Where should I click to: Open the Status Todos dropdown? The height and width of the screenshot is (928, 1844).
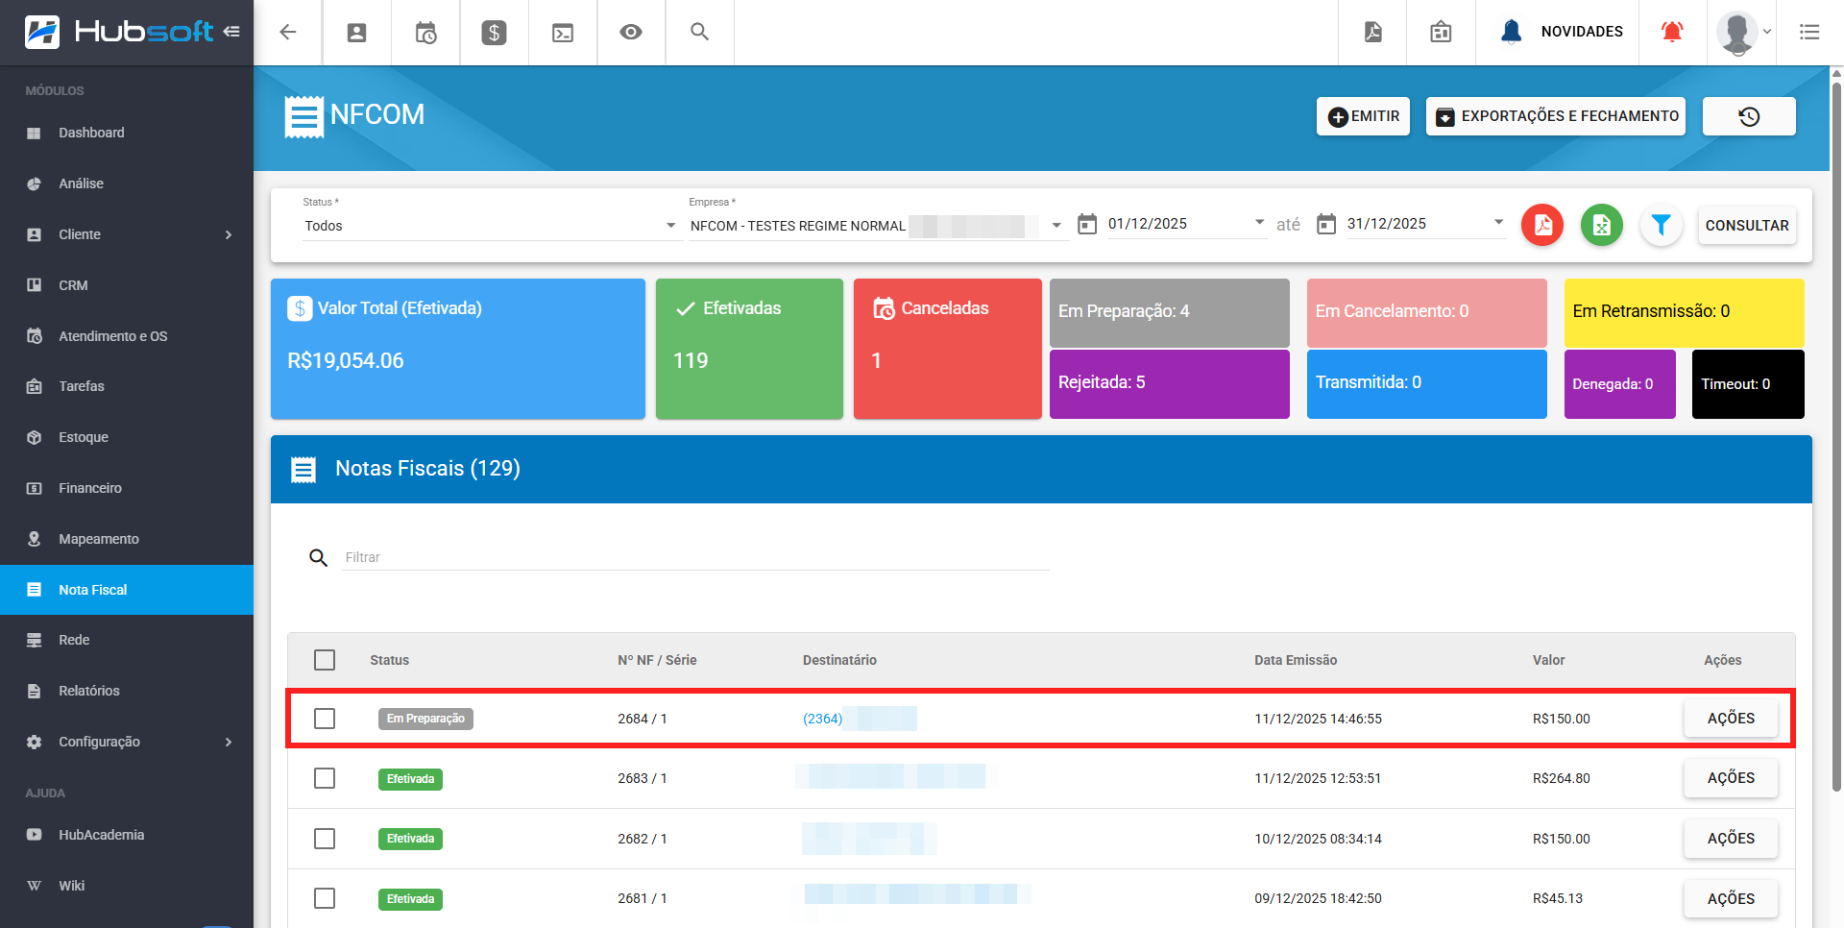click(490, 226)
